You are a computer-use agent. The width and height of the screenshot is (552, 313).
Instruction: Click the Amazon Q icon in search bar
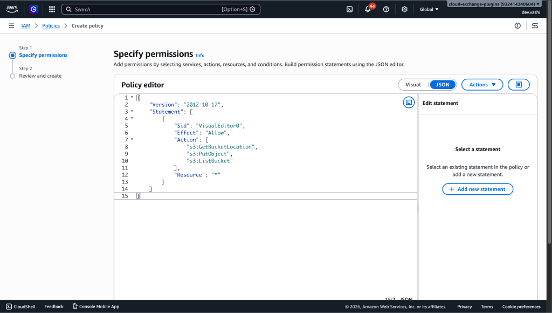(252, 9)
